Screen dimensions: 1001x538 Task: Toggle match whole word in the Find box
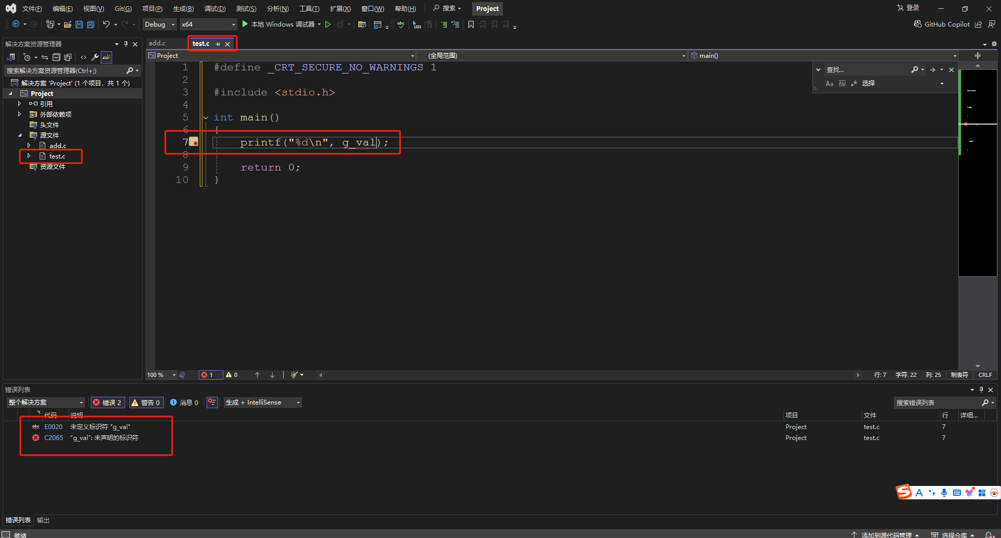tap(842, 83)
